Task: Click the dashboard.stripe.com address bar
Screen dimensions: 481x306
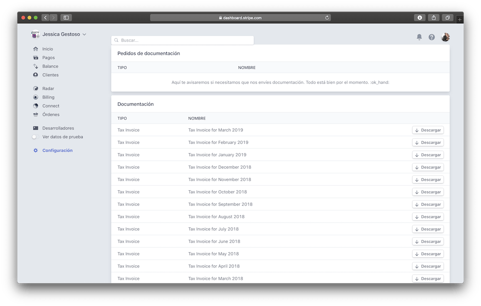Action: click(240, 18)
